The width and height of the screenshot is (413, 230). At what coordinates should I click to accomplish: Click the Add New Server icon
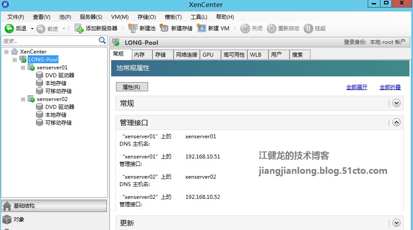[79, 29]
